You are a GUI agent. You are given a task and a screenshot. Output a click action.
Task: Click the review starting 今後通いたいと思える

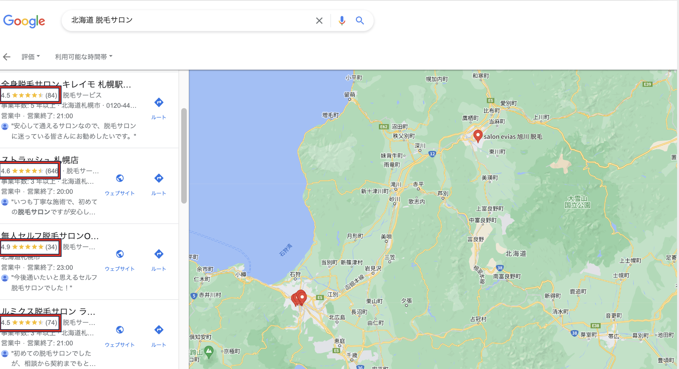point(54,283)
